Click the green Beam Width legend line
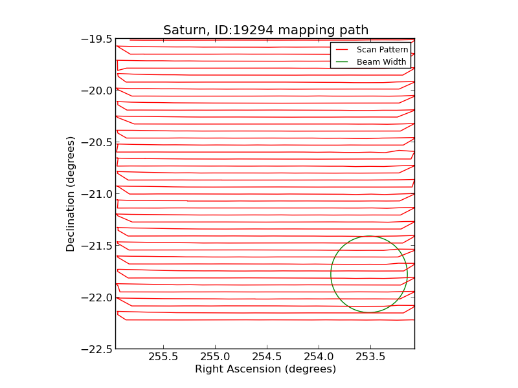This screenshot has width=518, height=388. tap(342, 61)
